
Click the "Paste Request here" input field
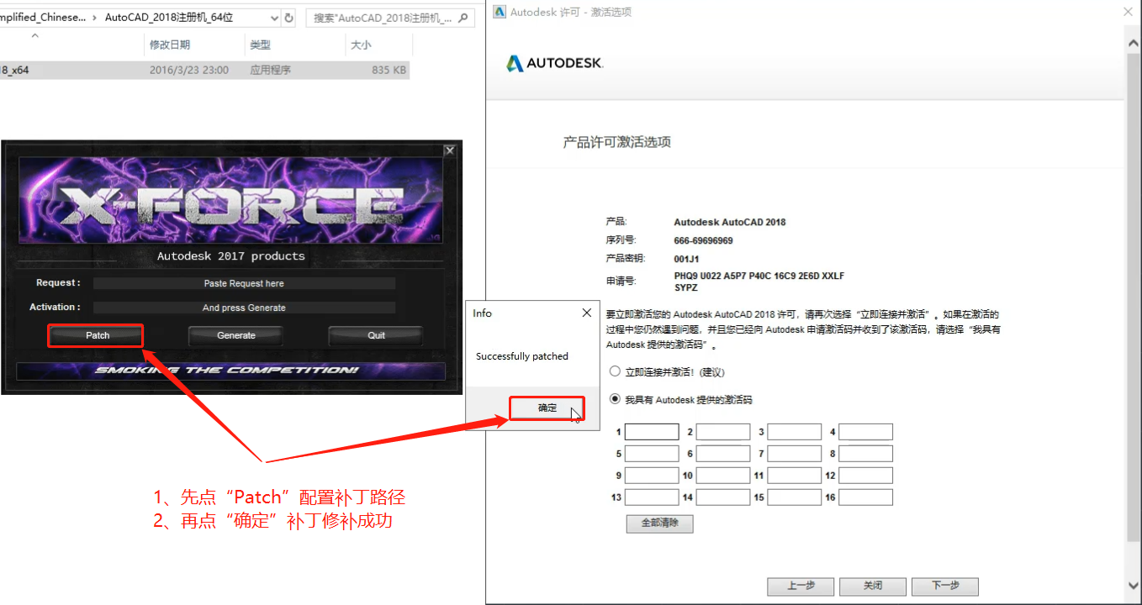[244, 283]
